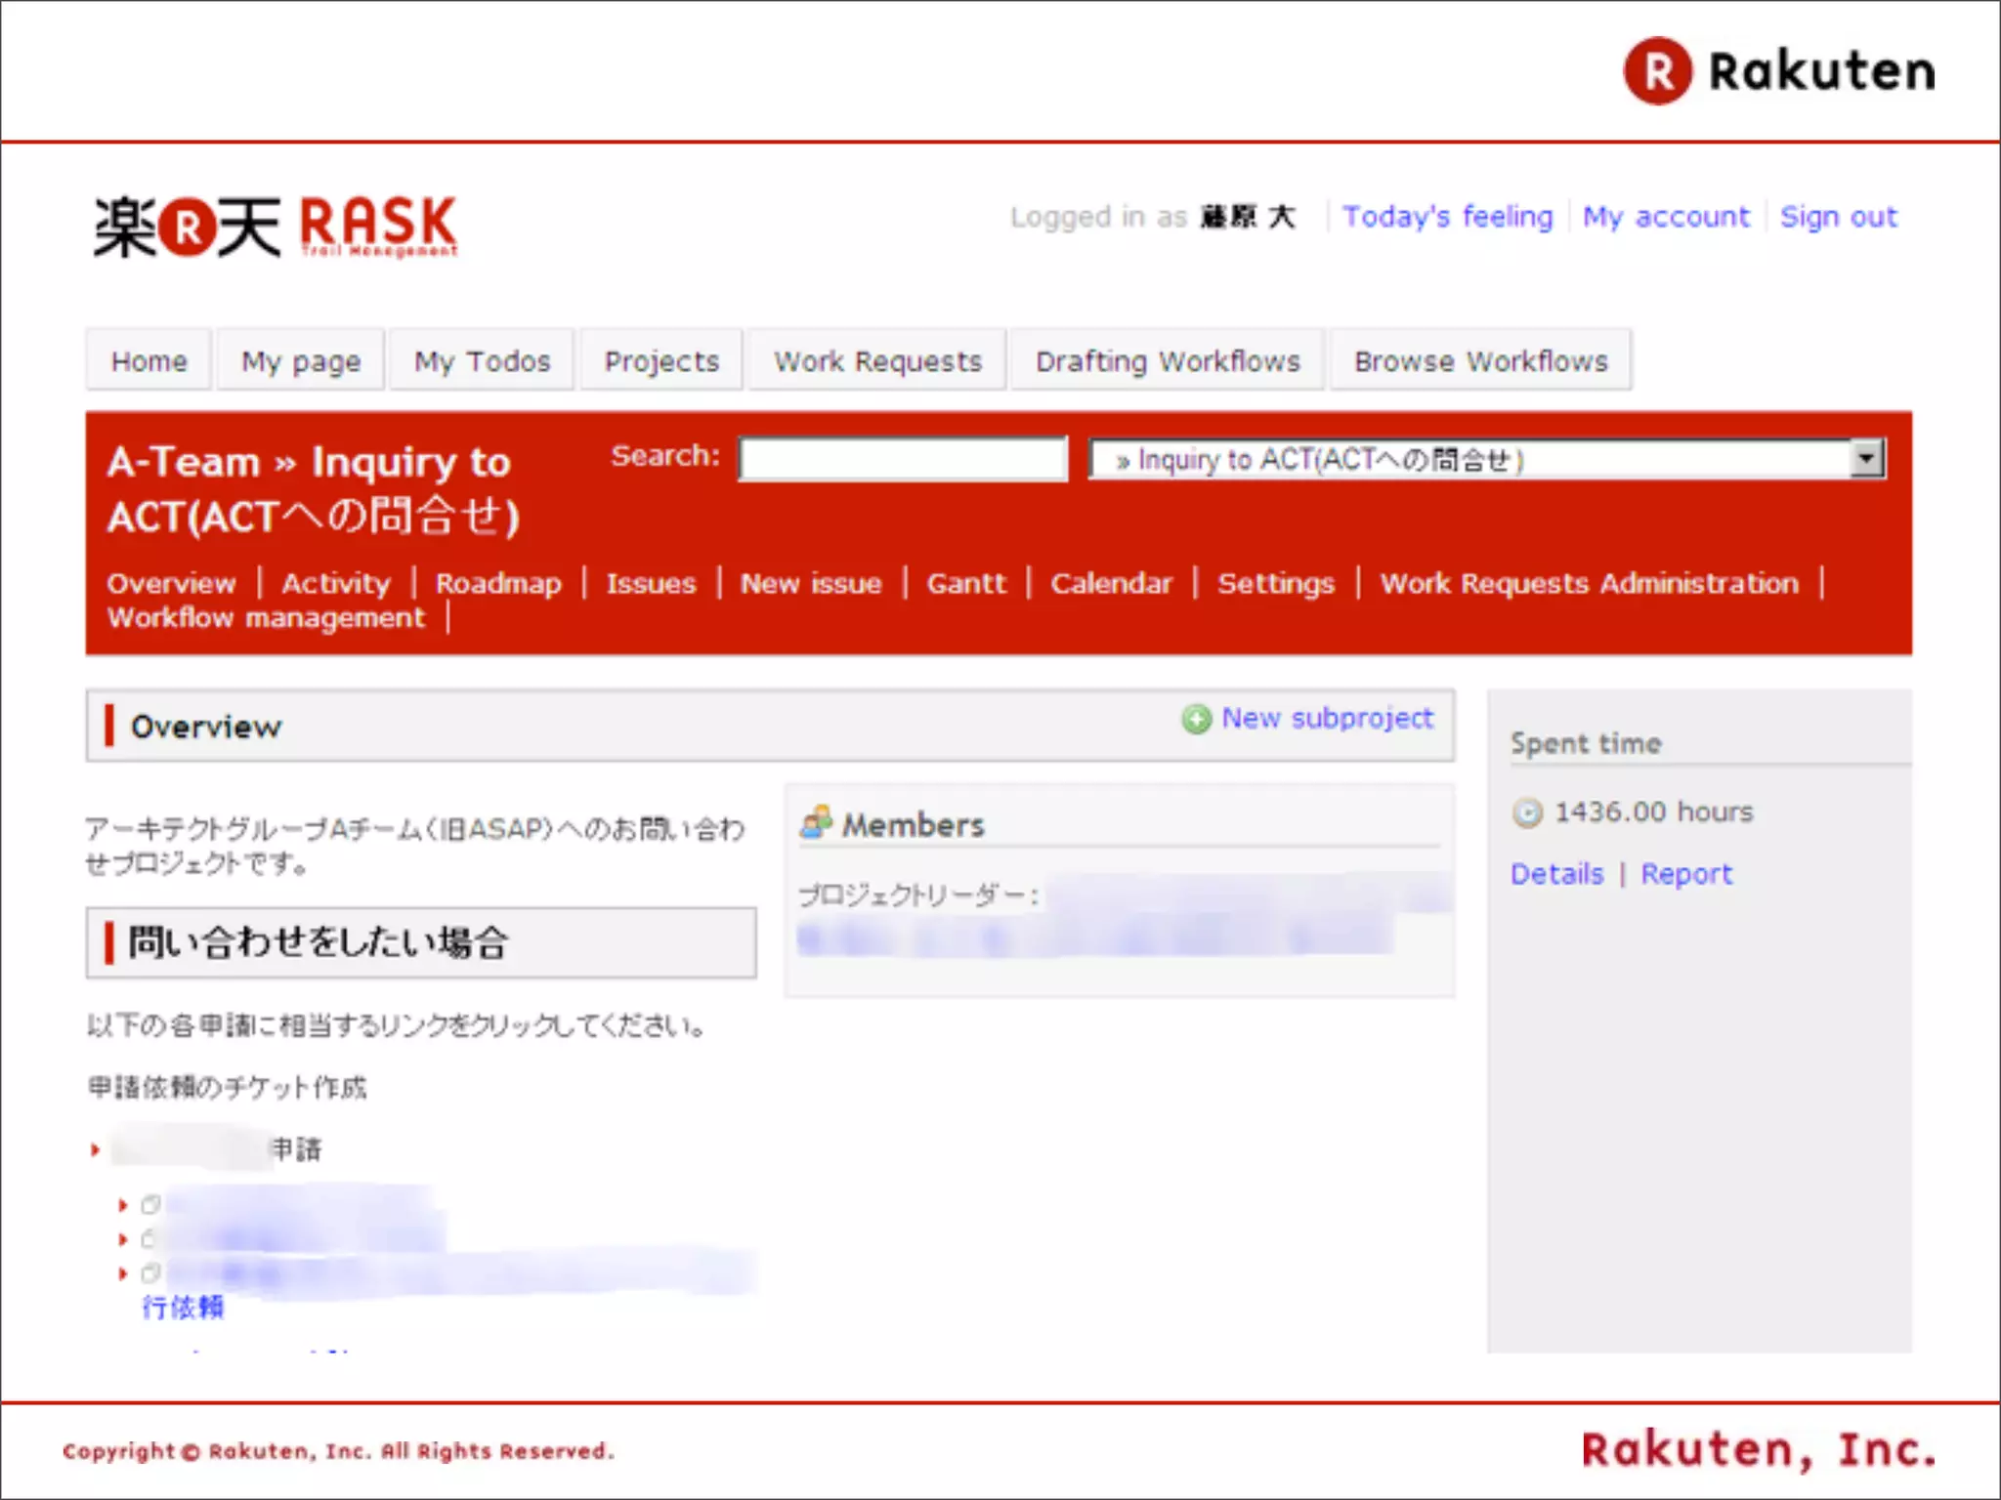The height and width of the screenshot is (1500, 2001).
Task: Click the Spent time clock icon
Action: point(1527,812)
